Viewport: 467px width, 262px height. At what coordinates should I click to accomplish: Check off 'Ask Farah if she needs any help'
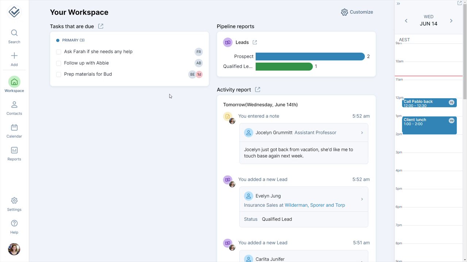coord(58,52)
